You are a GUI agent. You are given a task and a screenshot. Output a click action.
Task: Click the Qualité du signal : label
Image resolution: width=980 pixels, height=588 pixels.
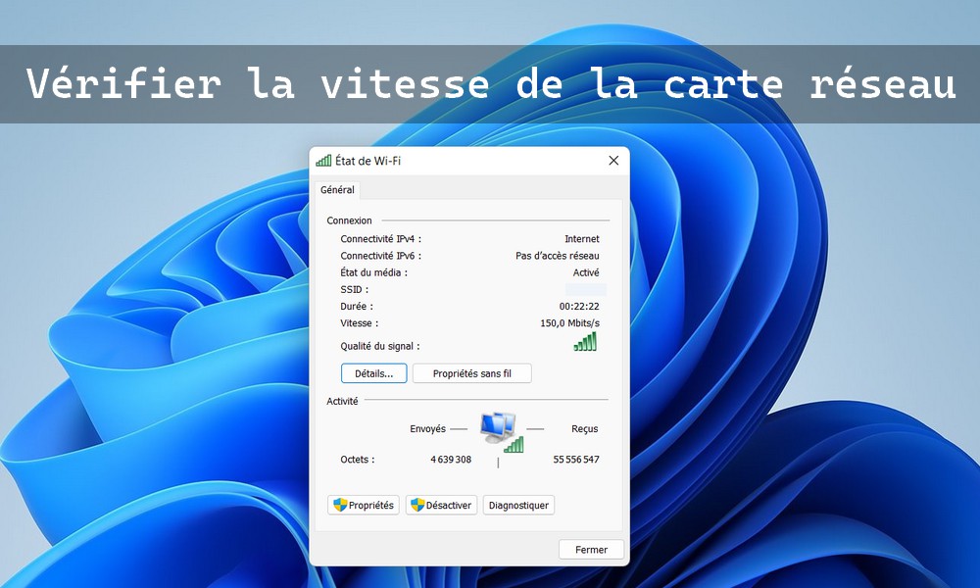coord(380,346)
